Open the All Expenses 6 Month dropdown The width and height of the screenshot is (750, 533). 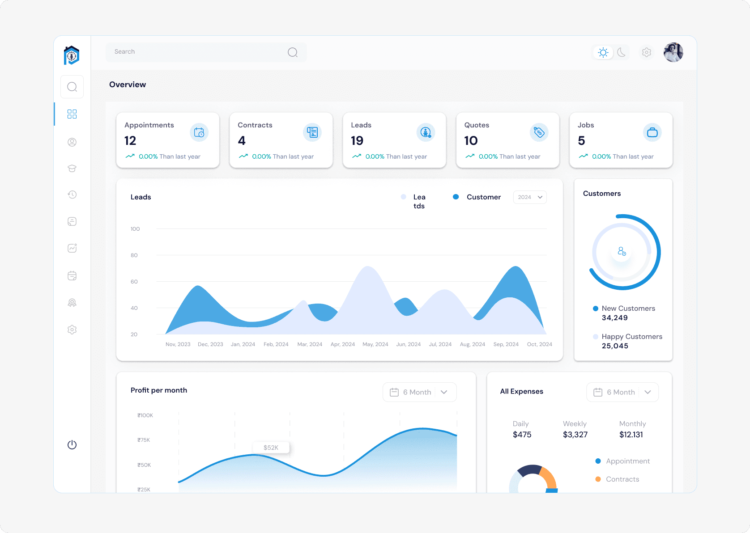(622, 392)
